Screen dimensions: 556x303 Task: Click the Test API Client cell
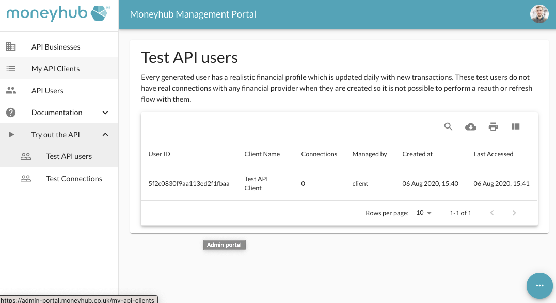[256, 184]
